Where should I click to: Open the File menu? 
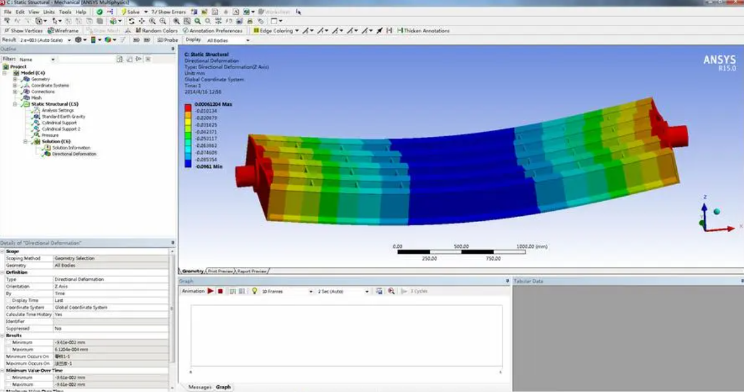7,12
